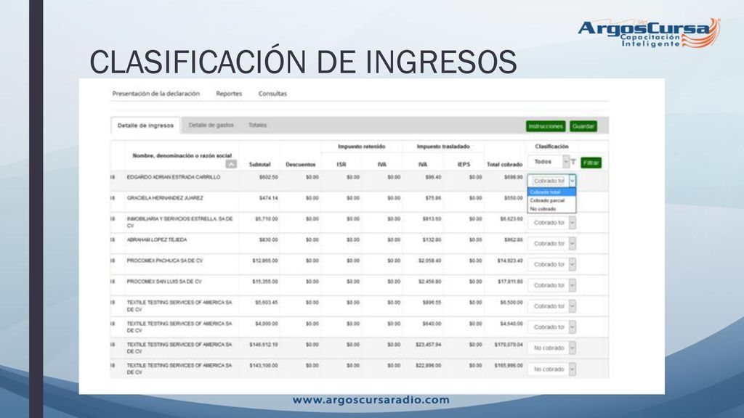Image resolution: width=744 pixels, height=418 pixels.
Task: Select the row name ABRAHAM LOPEZ TEJEDA
Action: click(157, 239)
